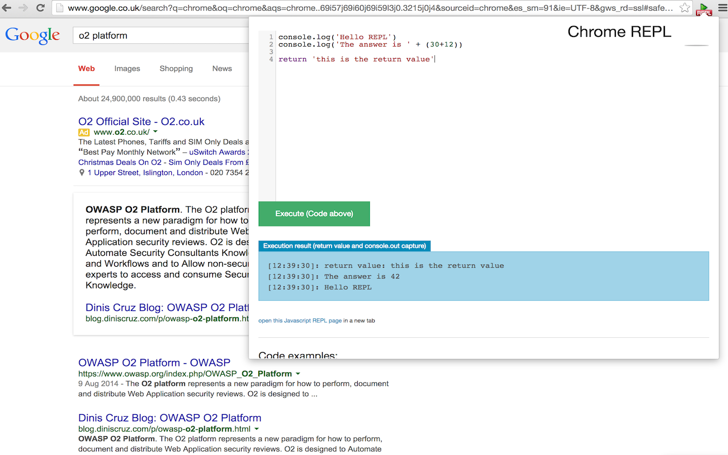Click the Execution result header label
The height and width of the screenshot is (455, 728).
[345, 246]
